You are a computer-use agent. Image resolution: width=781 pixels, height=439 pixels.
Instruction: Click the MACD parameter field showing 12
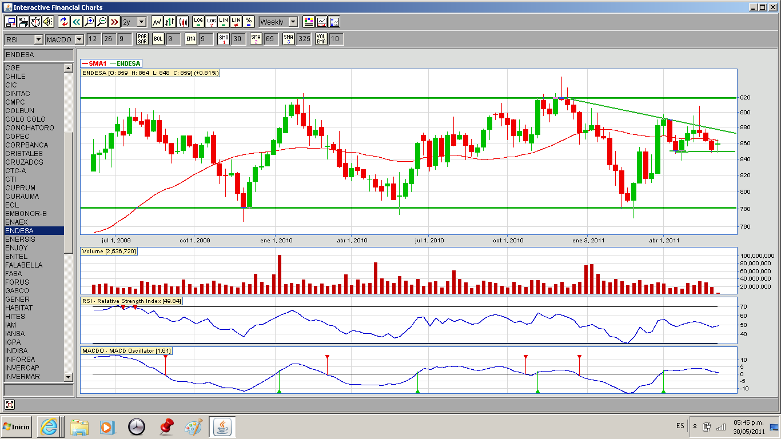[x=93, y=39]
